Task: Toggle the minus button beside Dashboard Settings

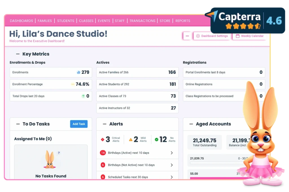Action: pos(187,36)
